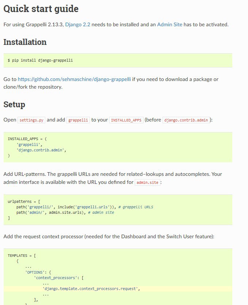Open the Django 2.2 link
248x305 pixels.
click(78, 24)
